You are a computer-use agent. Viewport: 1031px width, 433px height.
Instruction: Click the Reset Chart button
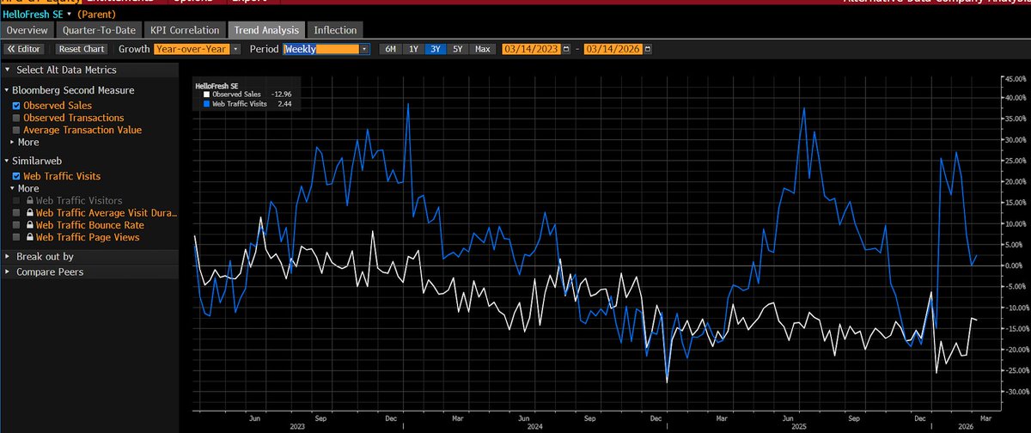pyautogui.click(x=82, y=50)
